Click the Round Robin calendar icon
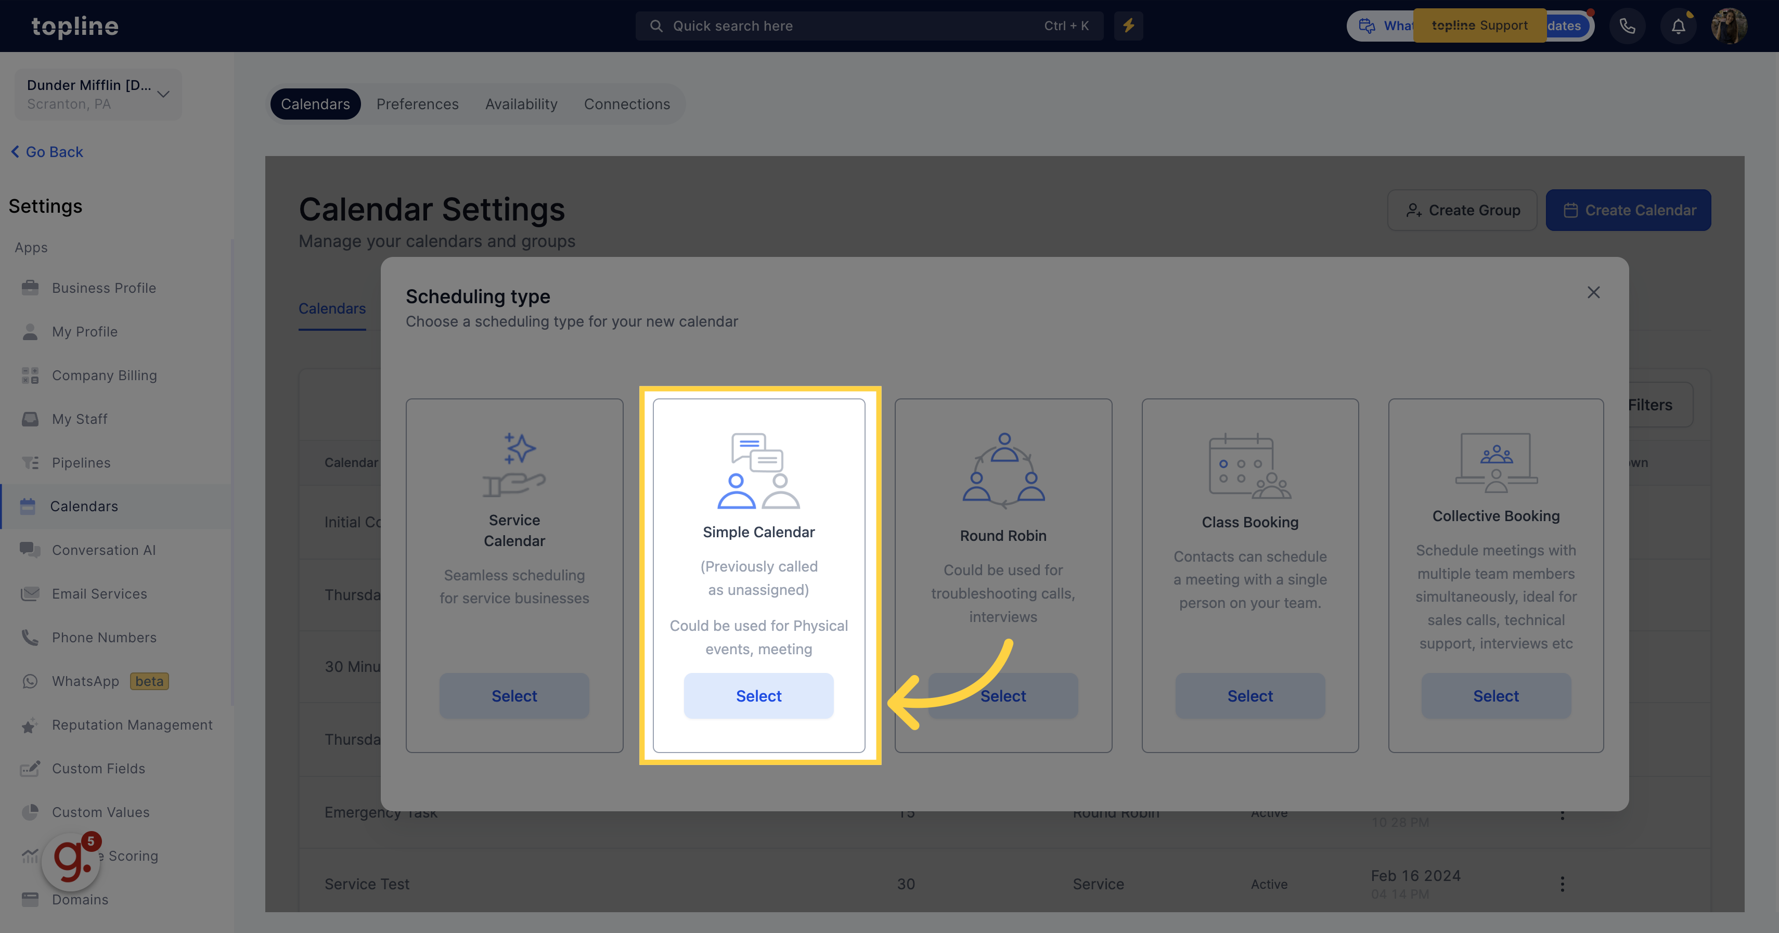Screen dimensions: 1779x933 coord(1002,468)
